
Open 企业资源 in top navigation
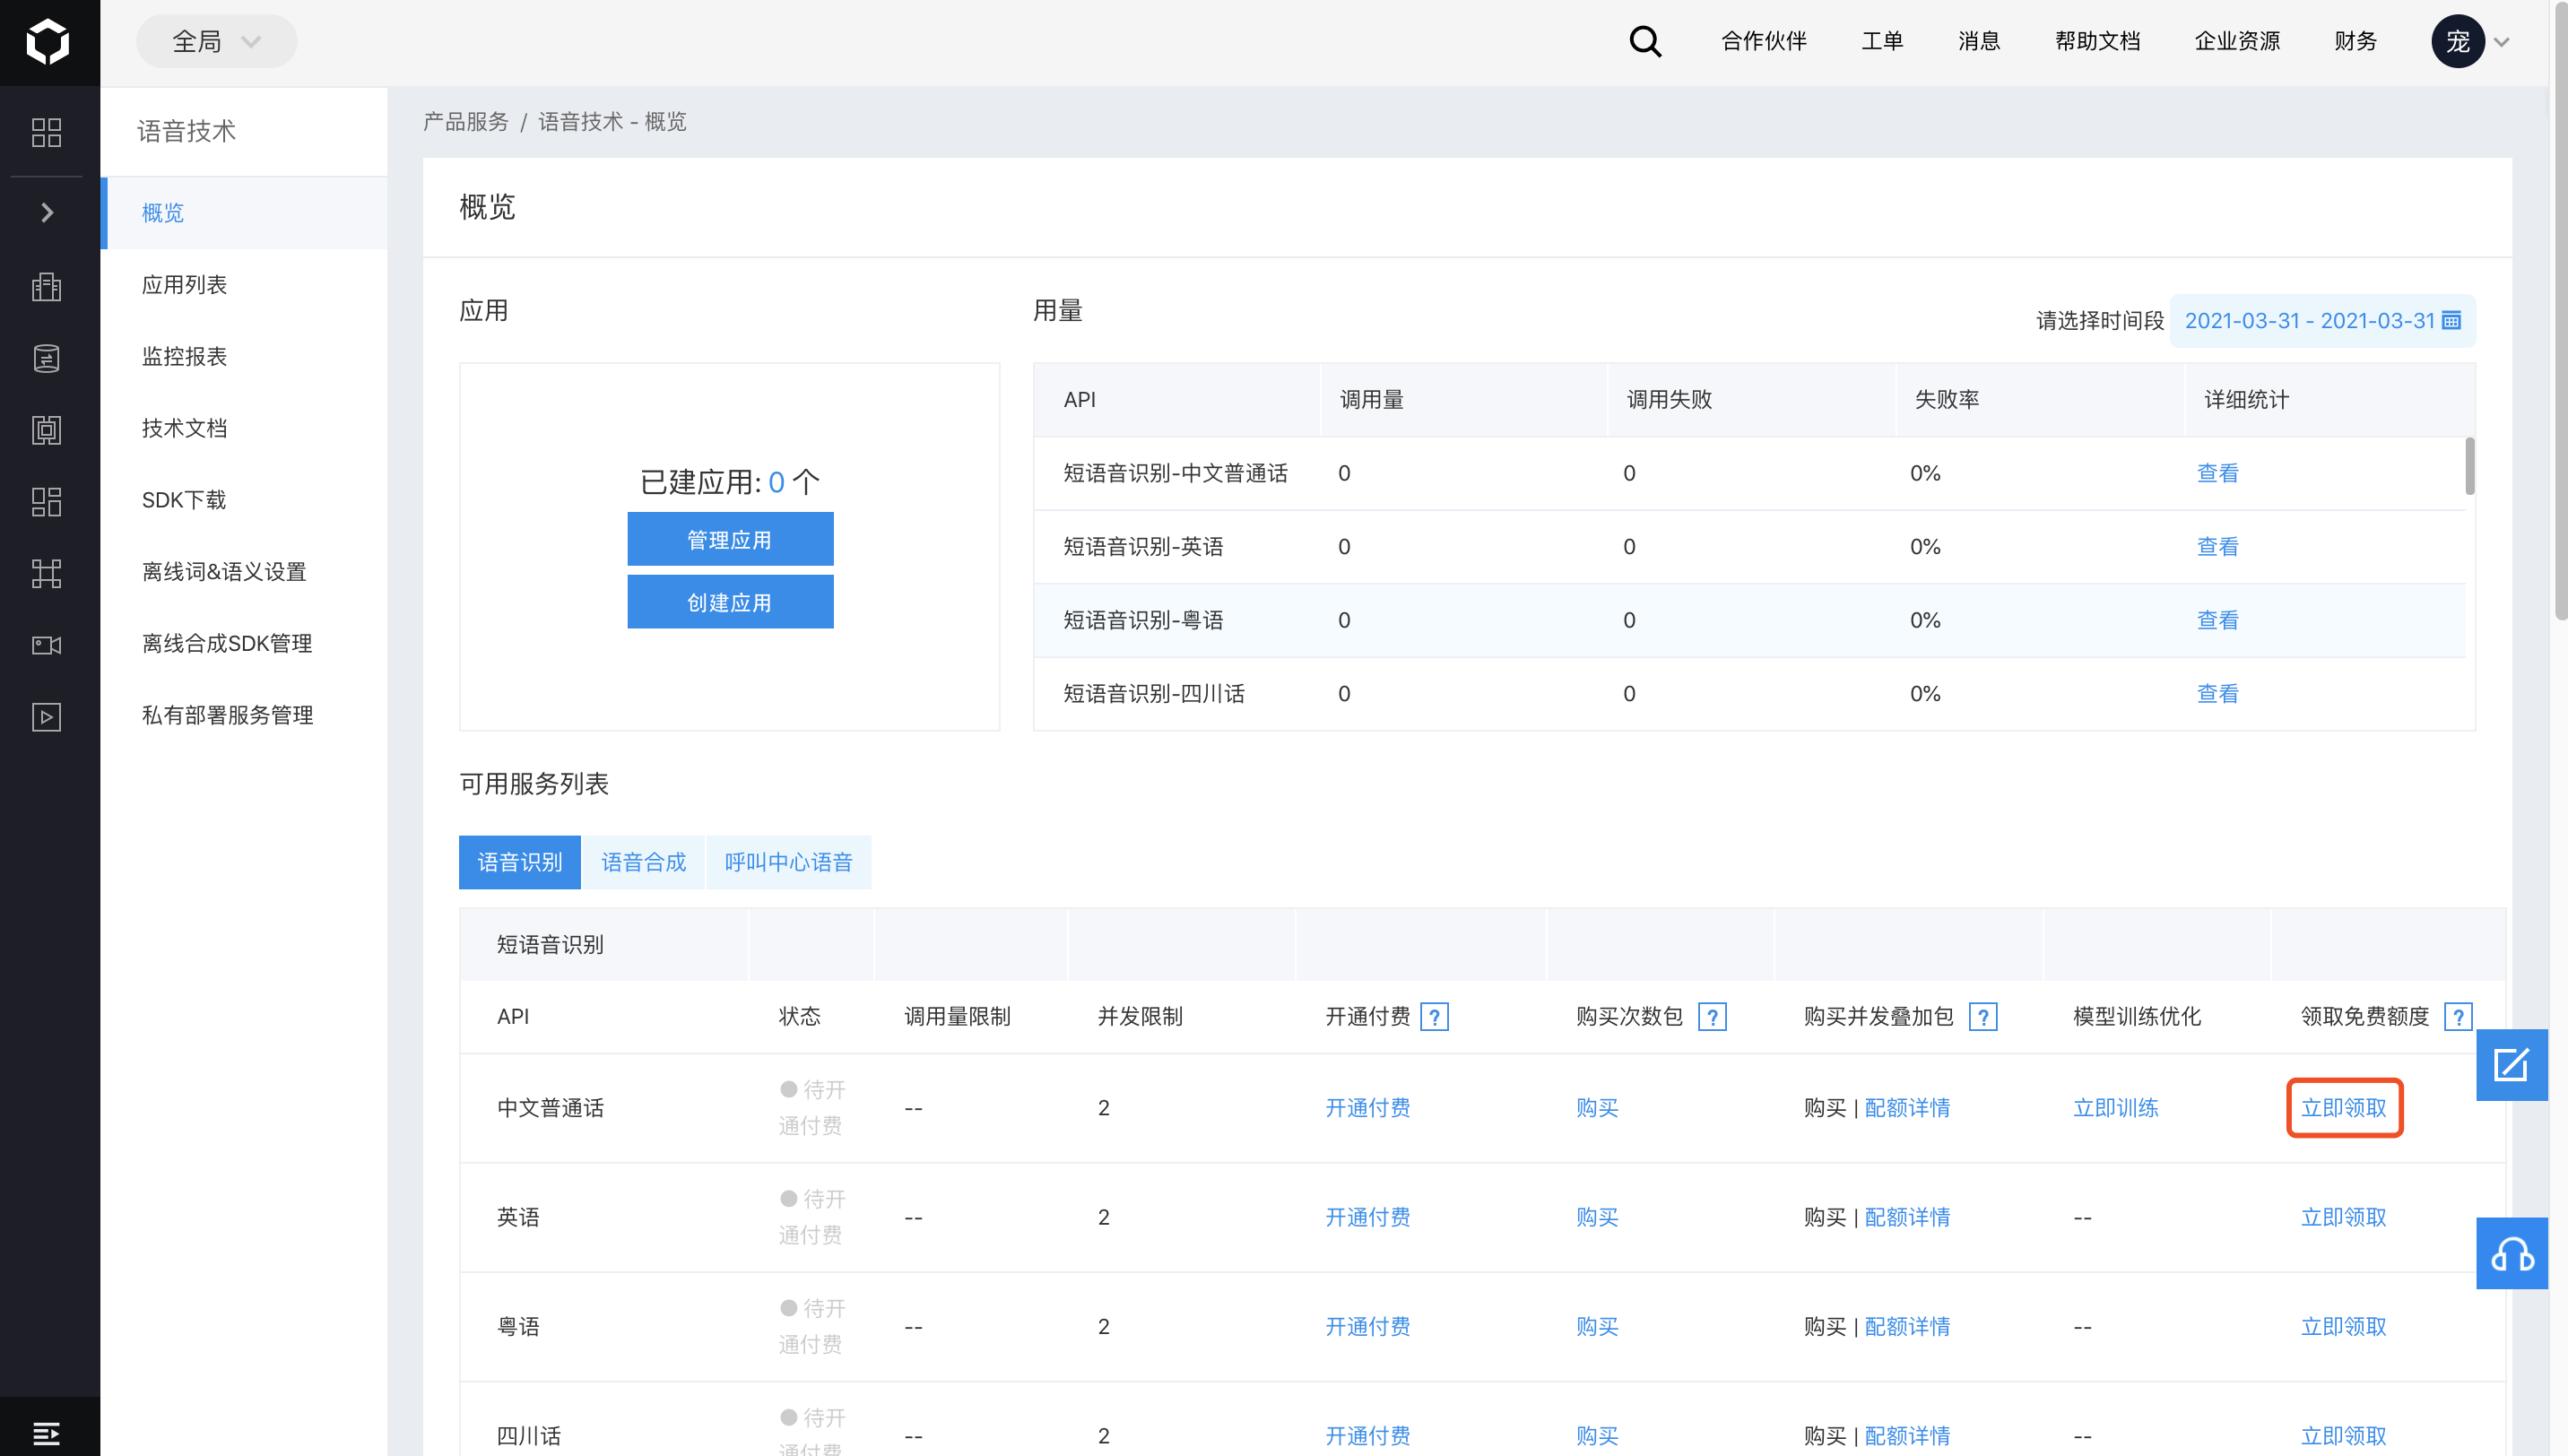tap(2237, 41)
